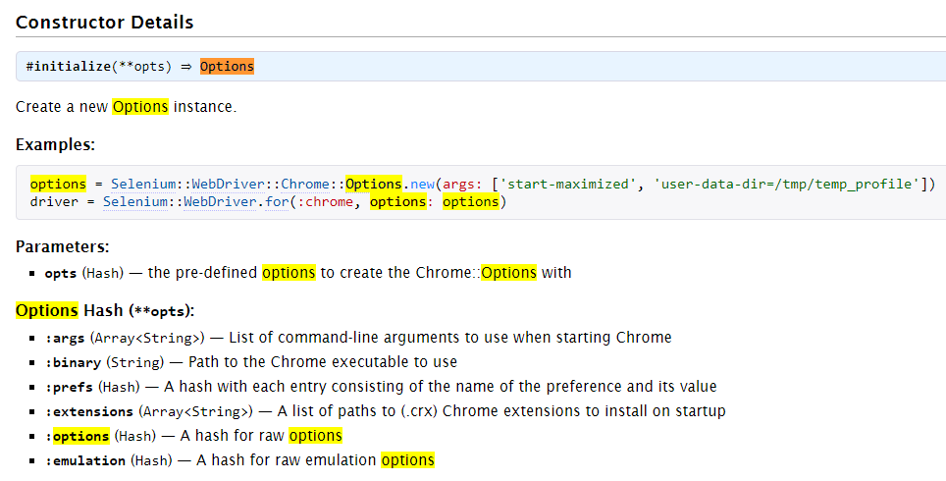946x481 pixels.
Task: Click 'Path to the Chrome executable to use' description
Action: (x=323, y=362)
